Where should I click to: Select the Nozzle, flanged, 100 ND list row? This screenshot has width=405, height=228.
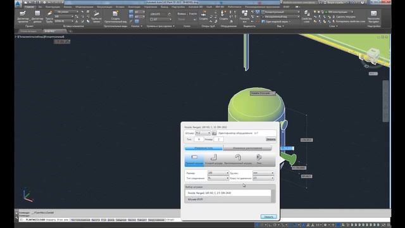[x=228, y=193]
